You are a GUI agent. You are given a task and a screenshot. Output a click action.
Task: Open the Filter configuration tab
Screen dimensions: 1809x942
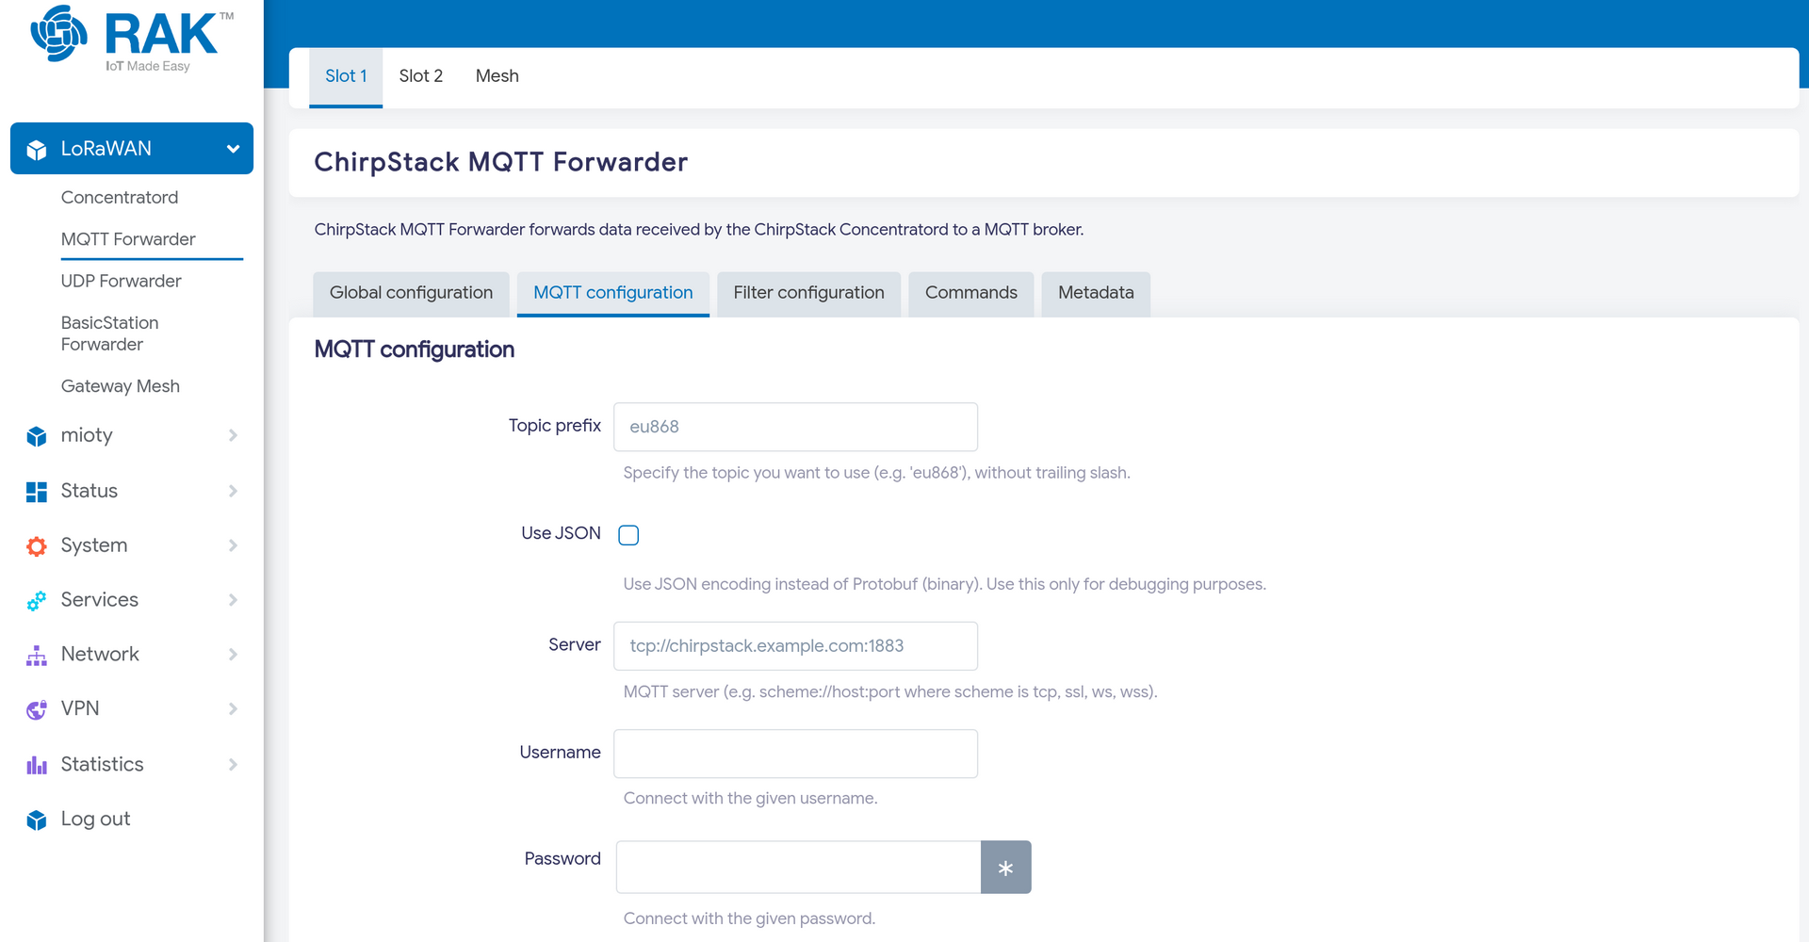pyautogui.click(x=808, y=293)
